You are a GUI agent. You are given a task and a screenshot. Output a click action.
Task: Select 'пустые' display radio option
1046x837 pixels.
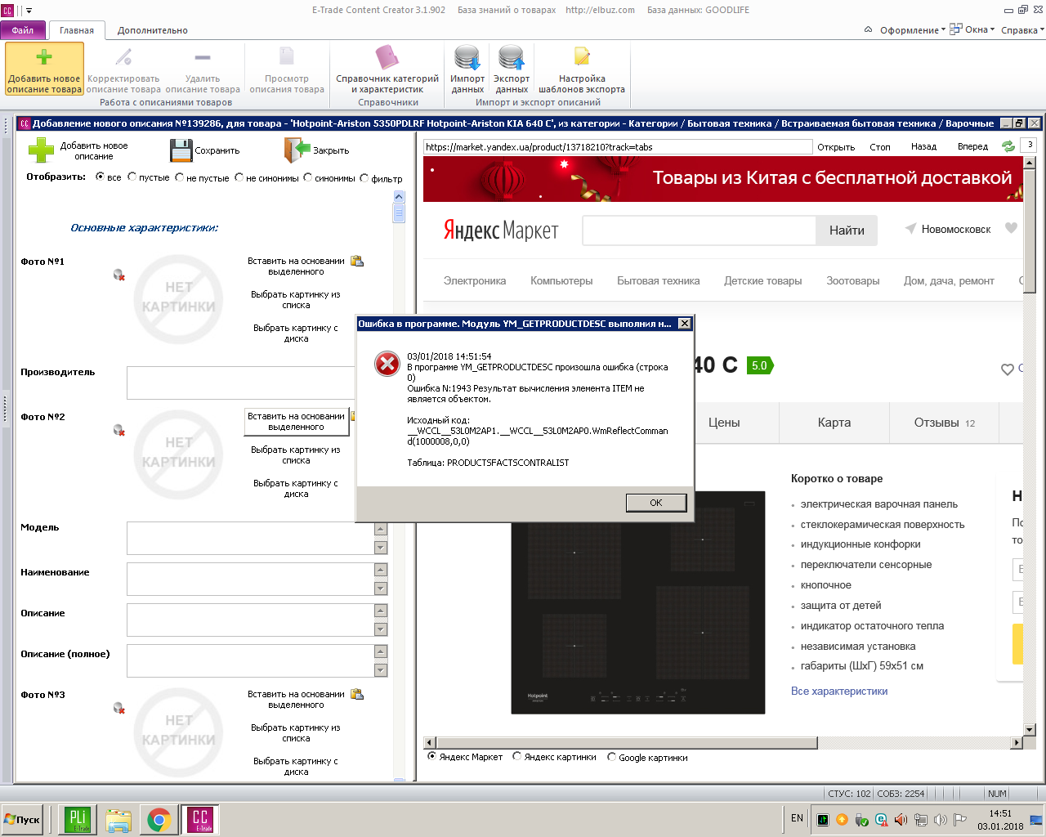pyautogui.click(x=132, y=177)
